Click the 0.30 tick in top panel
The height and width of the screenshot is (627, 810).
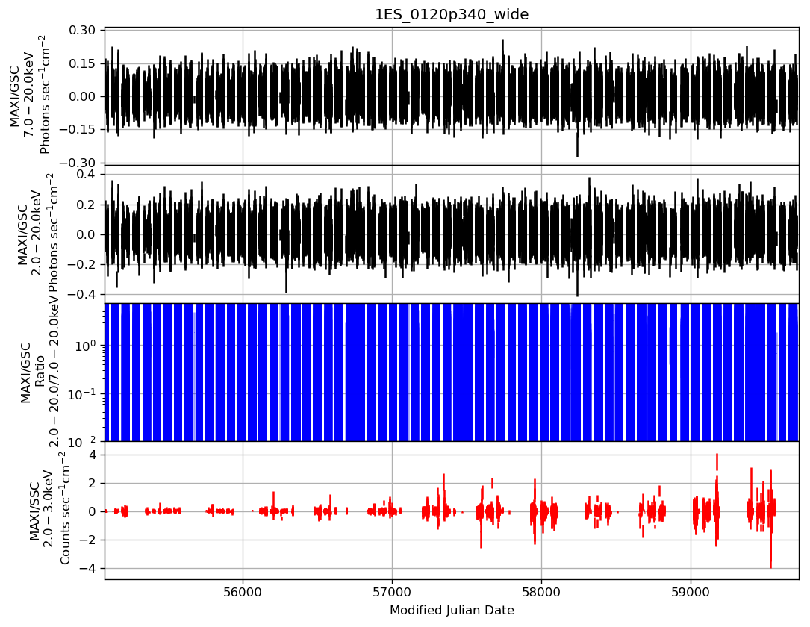[x=82, y=31]
